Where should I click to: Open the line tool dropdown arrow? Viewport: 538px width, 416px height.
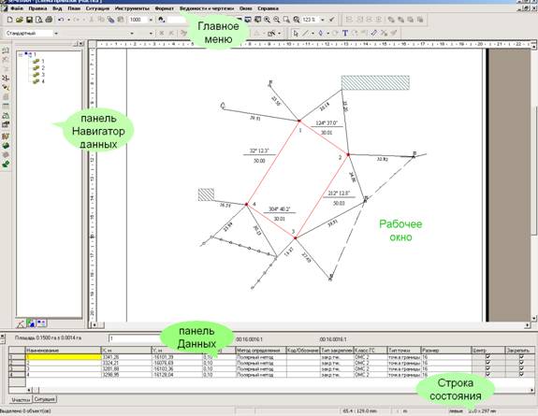point(313,34)
